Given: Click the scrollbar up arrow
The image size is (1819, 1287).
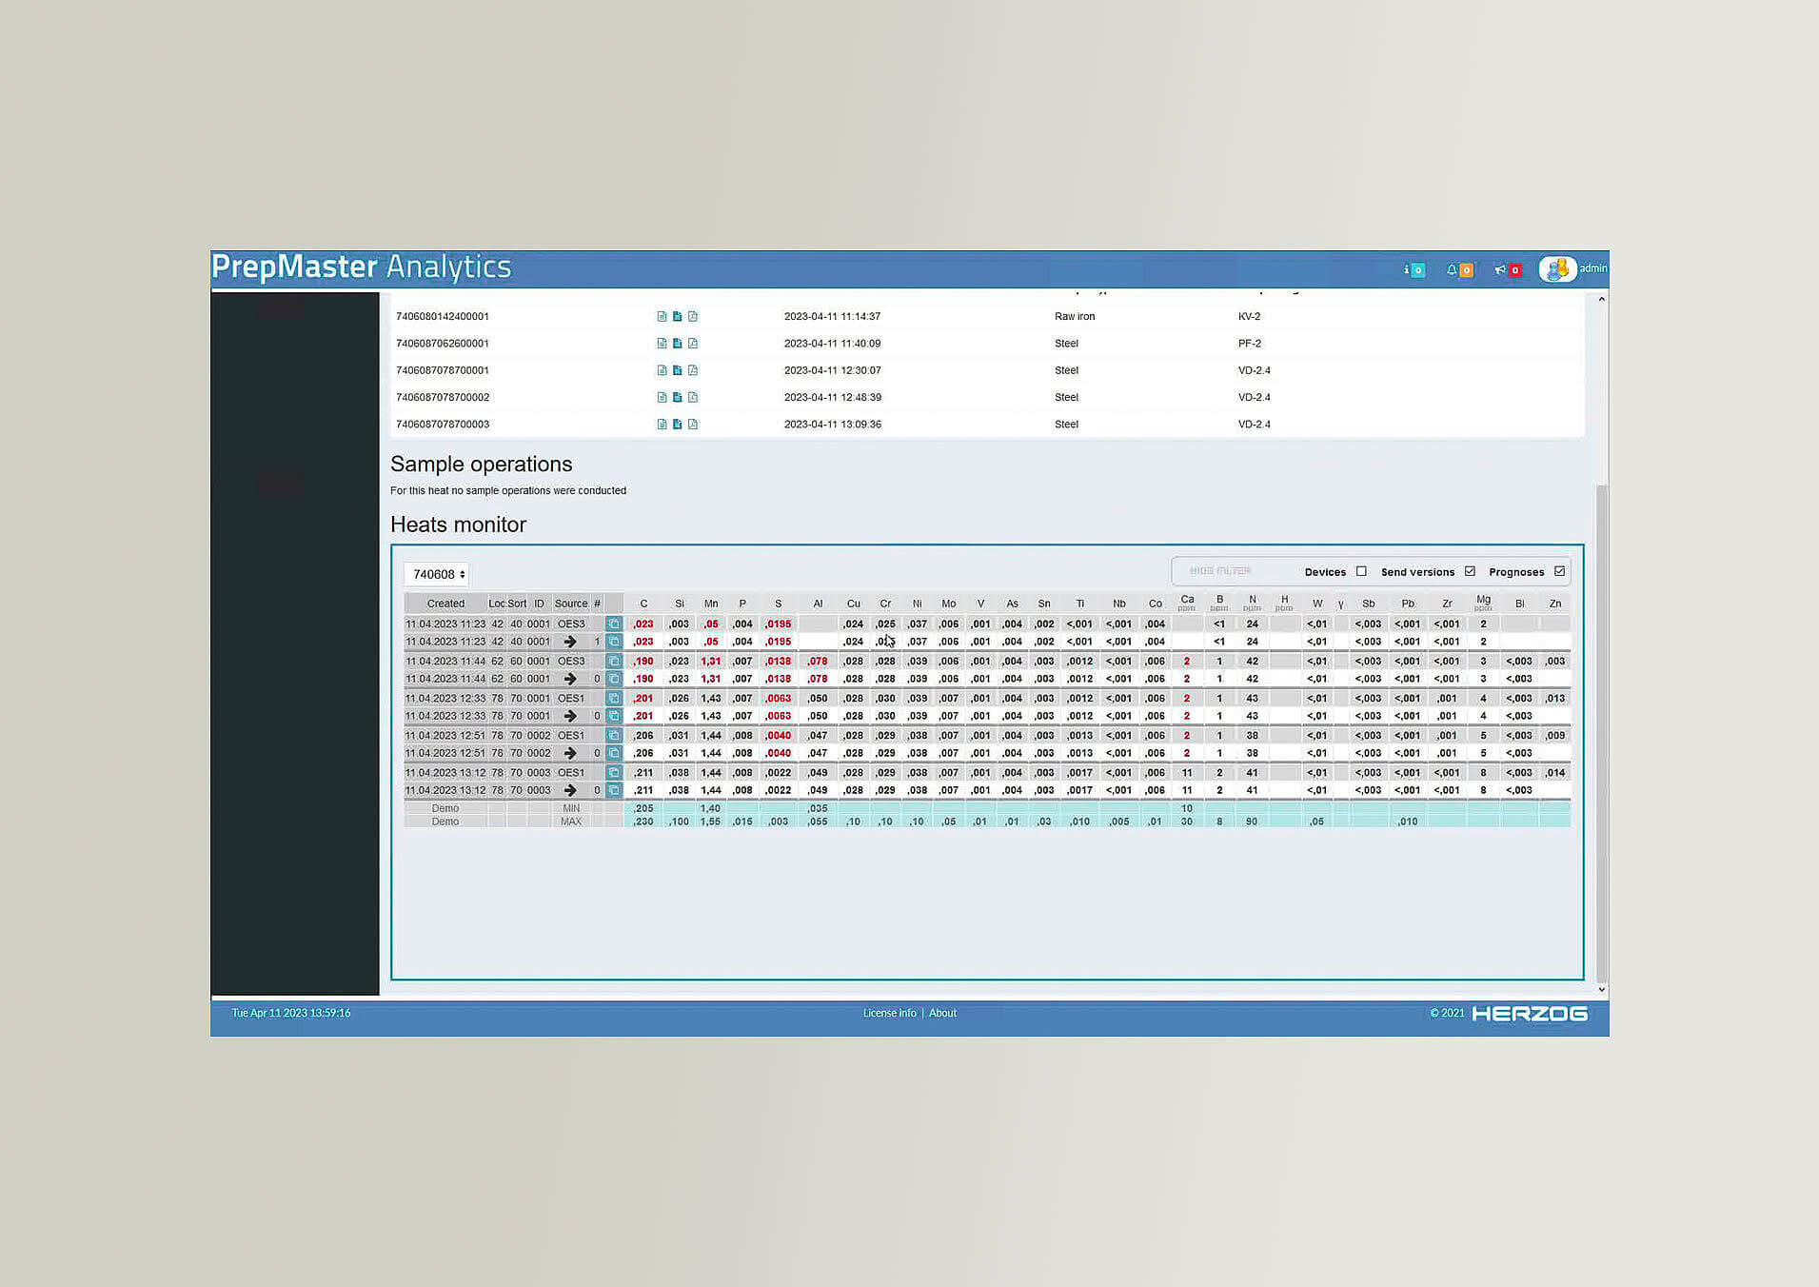Looking at the screenshot, I should 1602,299.
